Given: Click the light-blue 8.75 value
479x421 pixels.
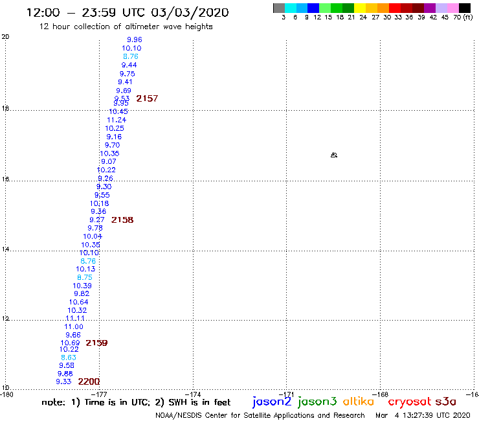Looking at the screenshot, I should pyautogui.click(x=85, y=277).
